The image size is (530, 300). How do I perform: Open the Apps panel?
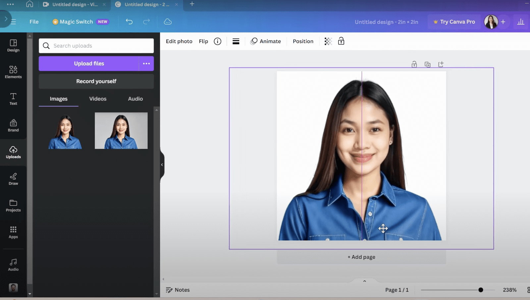[13, 232]
